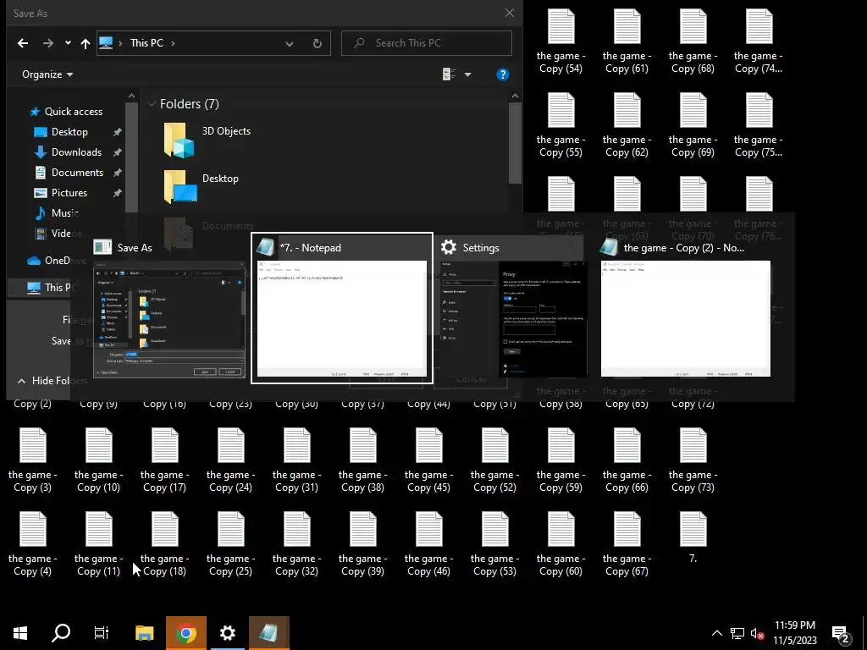Select file the game - Copy (31)

tap(296, 461)
